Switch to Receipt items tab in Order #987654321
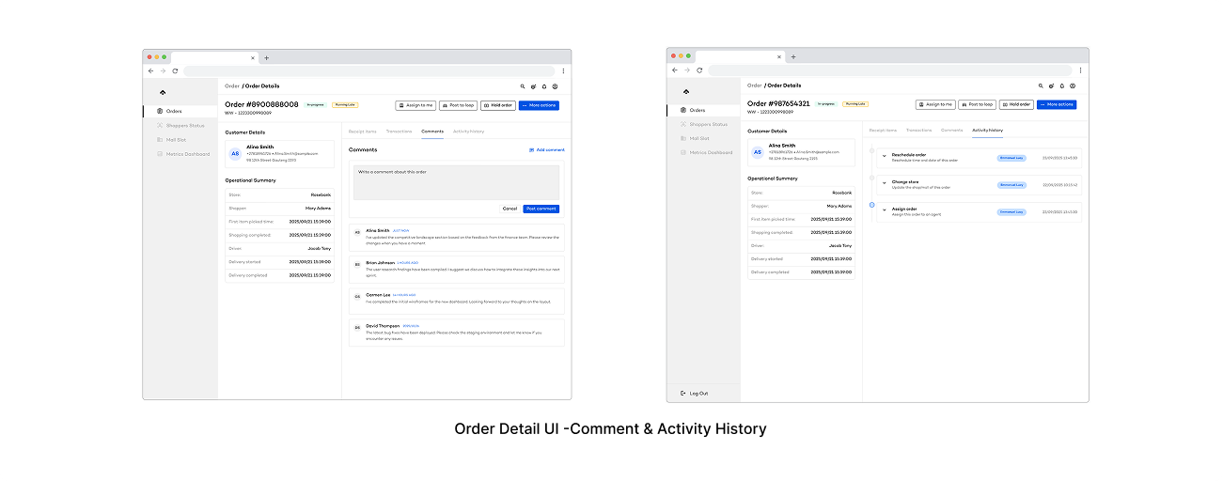The height and width of the screenshot is (481, 1223). click(x=883, y=130)
